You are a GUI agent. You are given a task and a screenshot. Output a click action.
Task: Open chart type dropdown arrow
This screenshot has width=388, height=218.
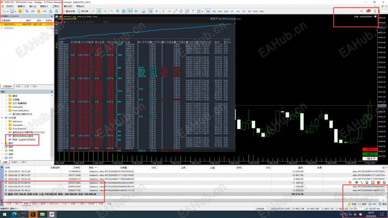point(8,11)
